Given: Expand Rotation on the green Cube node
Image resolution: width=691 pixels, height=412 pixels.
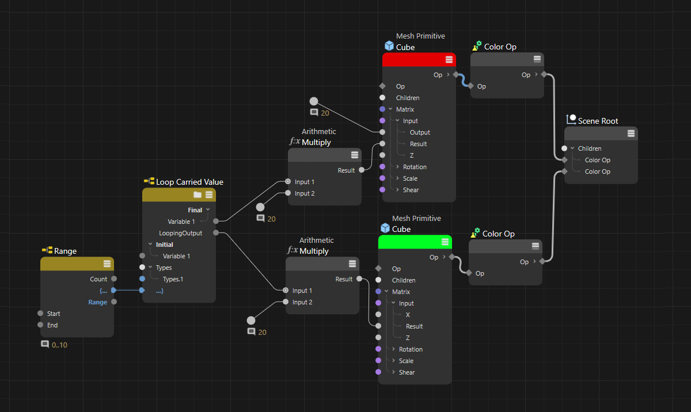Looking at the screenshot, I should tap(393, 349).
